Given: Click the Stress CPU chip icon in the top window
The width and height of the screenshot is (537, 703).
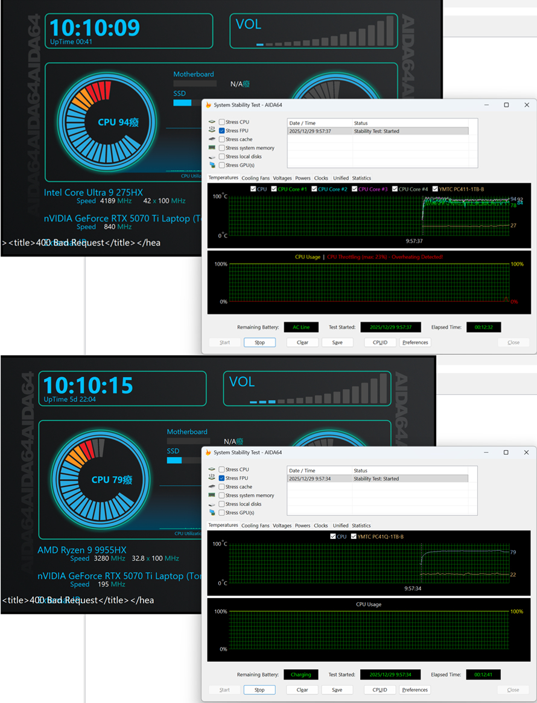Looking at the screenshot, I should [x=212, y=122].
